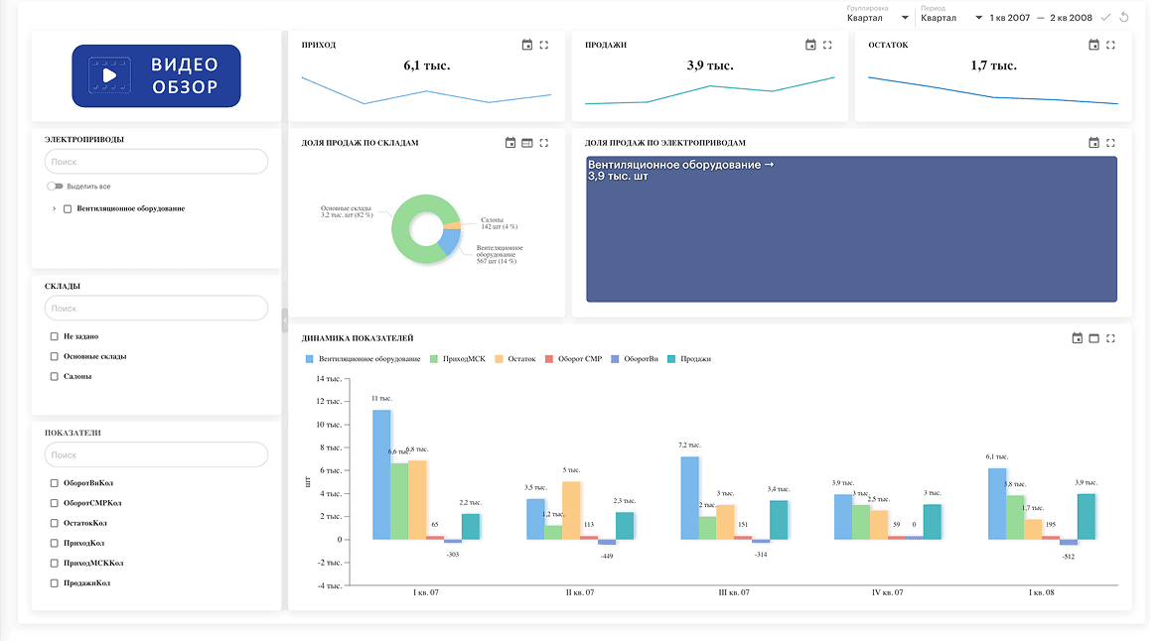This screenshot has width=1162, height=641.
Task: Reset the period filter with the undo icon
Action: point(1124,18)
